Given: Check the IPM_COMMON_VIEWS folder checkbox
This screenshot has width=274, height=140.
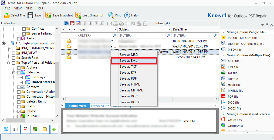Looking at the screenshot, I should coord(13,48).
